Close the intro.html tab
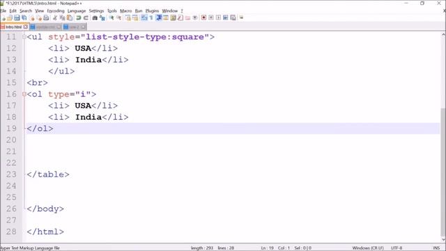 click(25, 26)
